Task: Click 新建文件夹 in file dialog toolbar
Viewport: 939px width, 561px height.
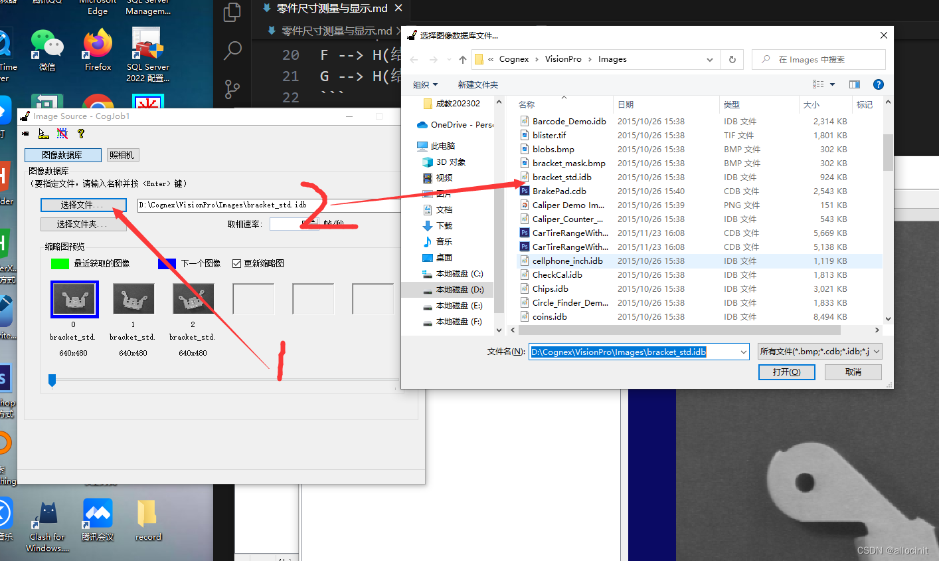Action: pyautogui.click(x=477, y=84)
